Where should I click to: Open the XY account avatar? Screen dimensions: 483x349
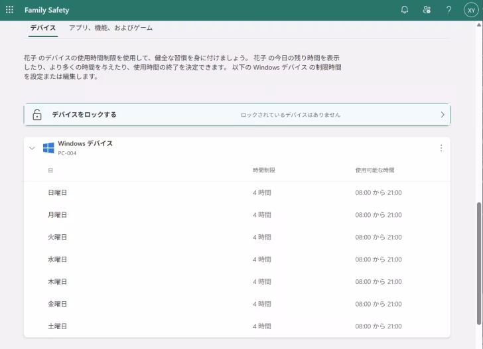click(471, 10)
